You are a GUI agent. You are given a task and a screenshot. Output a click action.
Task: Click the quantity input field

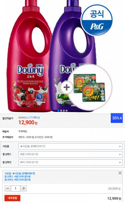tap(15, 188)
